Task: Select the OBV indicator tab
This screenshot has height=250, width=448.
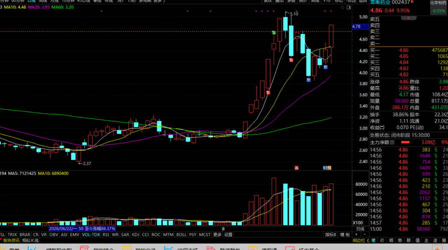Action: click(x=54, y=234)
